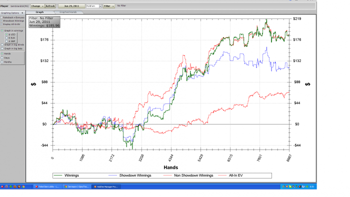Viewport: 350px width, 197px height.
Task: Choose the € EUR currency option
Action: (x=6, y=38)
